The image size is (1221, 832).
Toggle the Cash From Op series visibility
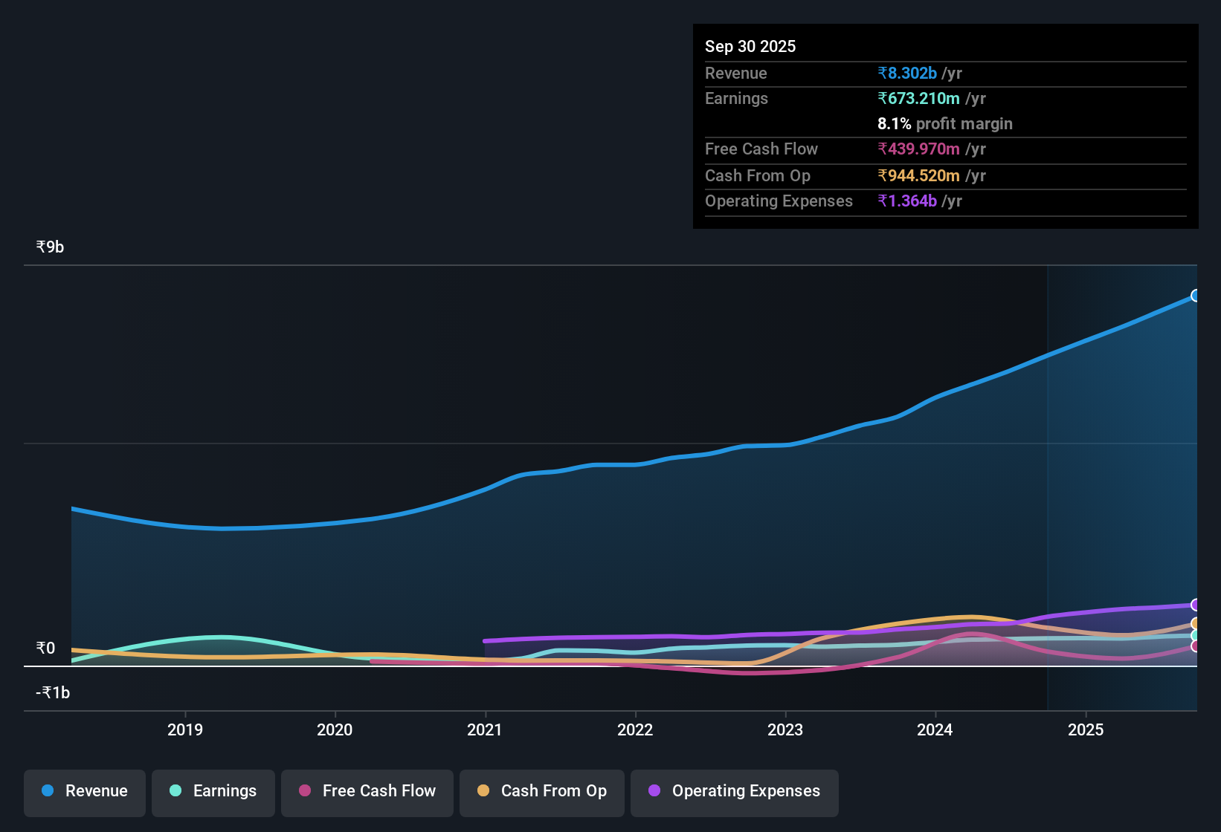[x=541, y=793]
